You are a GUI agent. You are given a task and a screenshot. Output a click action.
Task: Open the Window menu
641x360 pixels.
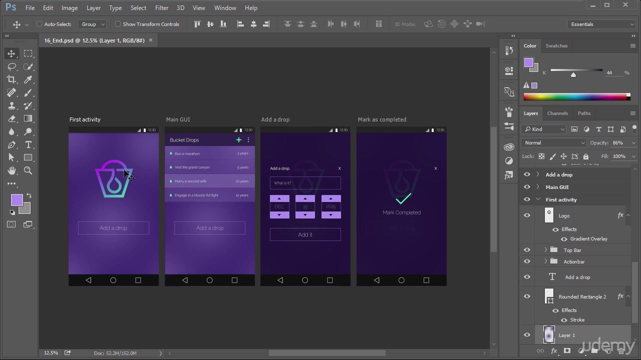pos(225,7)
